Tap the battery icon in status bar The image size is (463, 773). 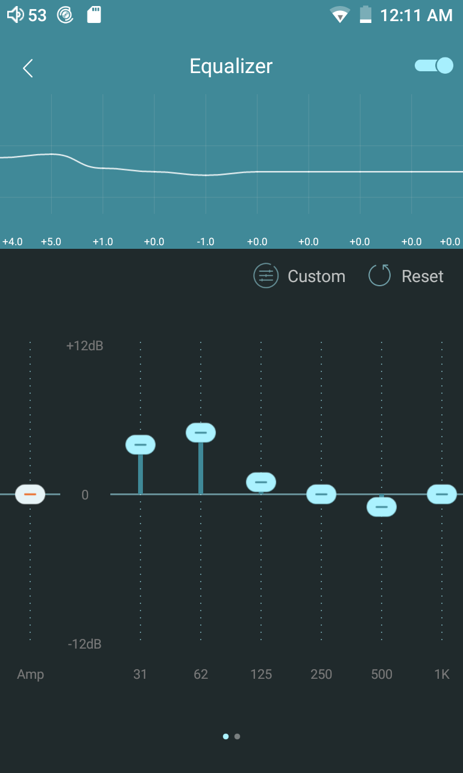(x=365, y=15)
